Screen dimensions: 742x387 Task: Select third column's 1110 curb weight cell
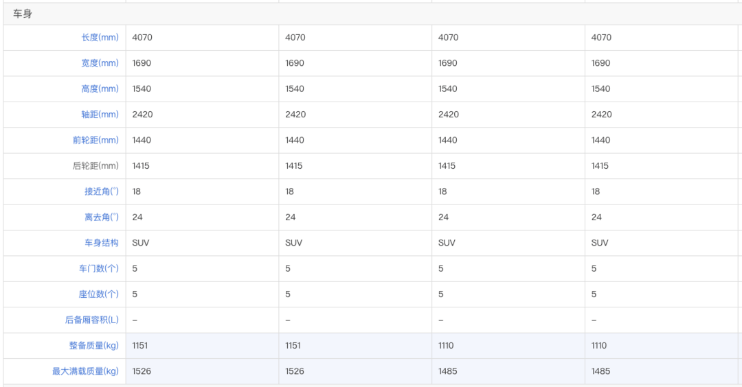pyautogui.click(x=508, y=345)
